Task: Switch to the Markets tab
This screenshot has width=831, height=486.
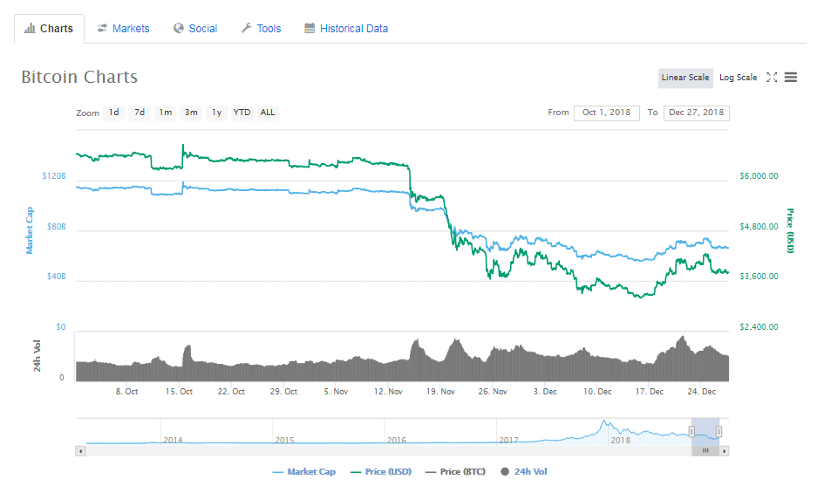Action: (x=124, y=29)
